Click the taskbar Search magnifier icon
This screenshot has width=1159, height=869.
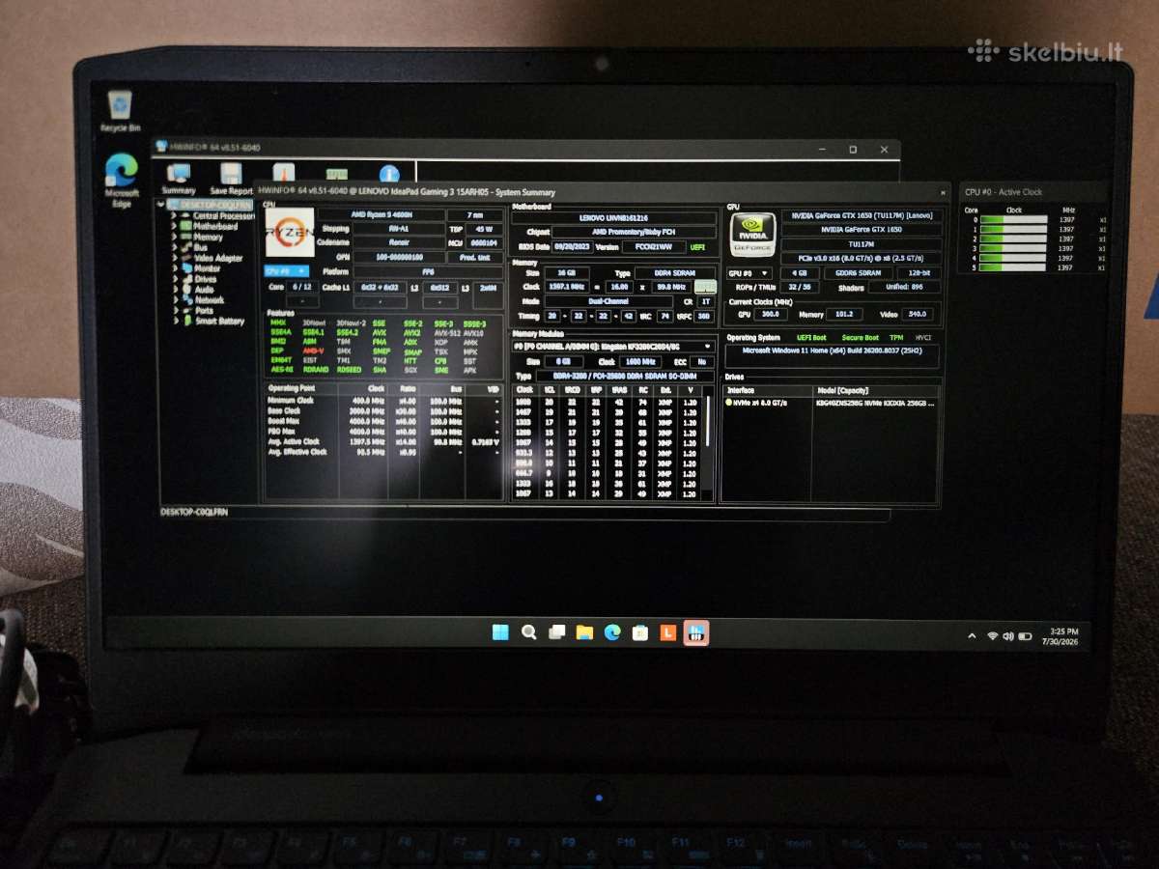pos(528,632)
